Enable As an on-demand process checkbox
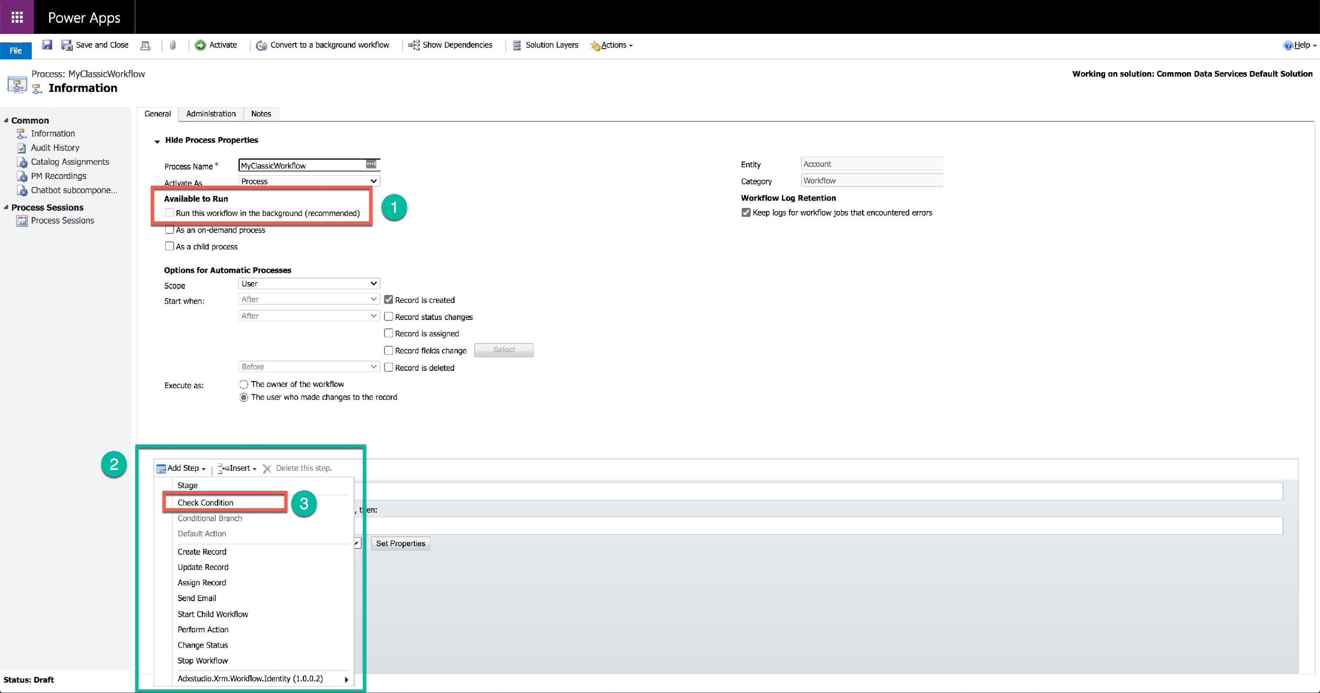The height and width of the screenshot is (693, 1320). click(x=170, y=230)
